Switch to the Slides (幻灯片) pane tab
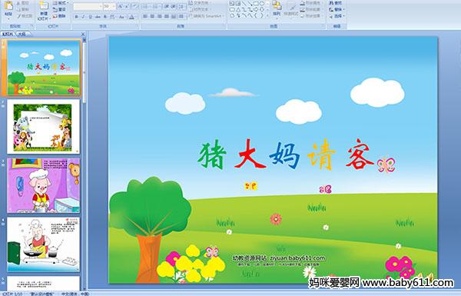Screen dimensions: 461x296 coord(8,34)
